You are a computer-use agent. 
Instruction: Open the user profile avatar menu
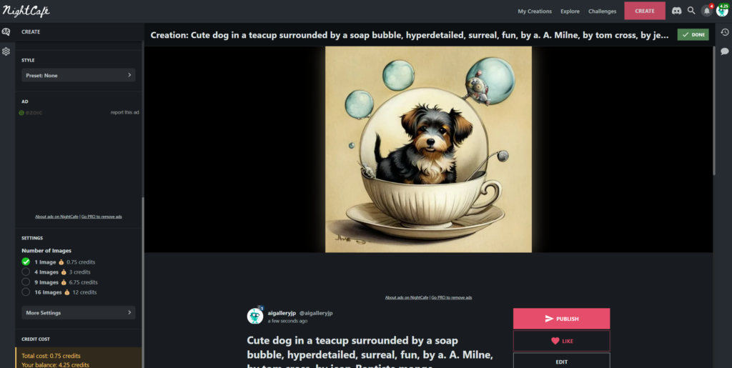pos(722,11)
